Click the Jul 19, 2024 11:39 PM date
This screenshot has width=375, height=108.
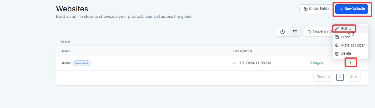click(x=252, y=63)
